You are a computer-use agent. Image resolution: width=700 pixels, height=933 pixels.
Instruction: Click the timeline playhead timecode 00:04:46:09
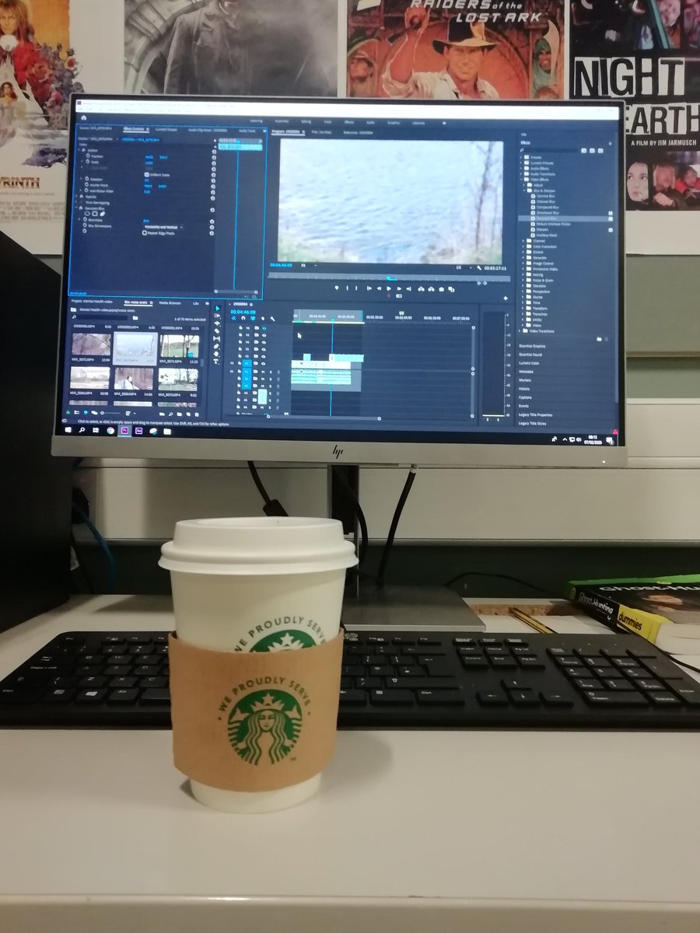[x=243, y=312]
